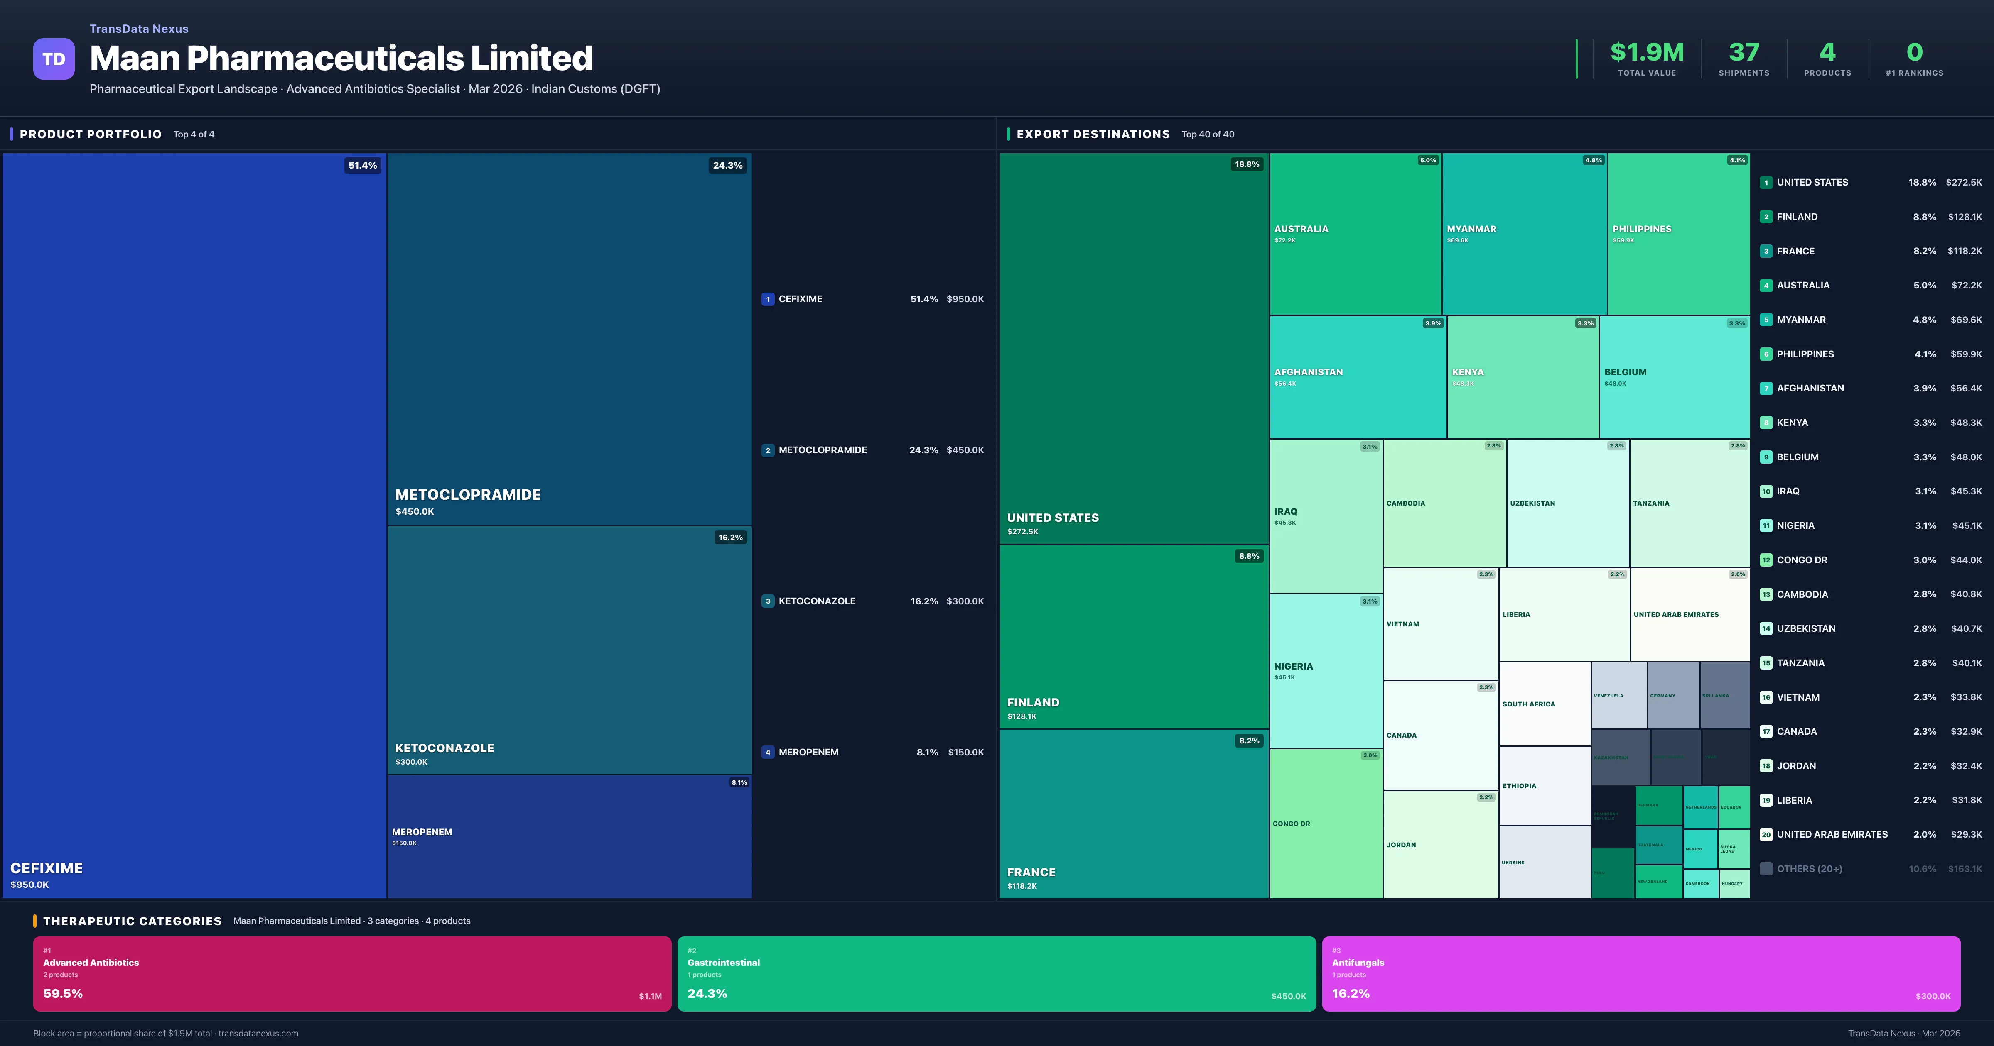This screenshot has height=1046, width=1994.
Task: Click rank 2 badge next to METOCLOPRAMIDE
Action: (767, 450)
